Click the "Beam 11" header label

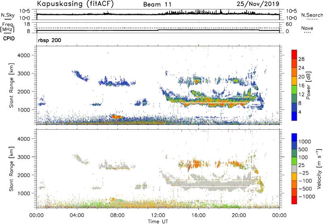click(x=157, y=4)
